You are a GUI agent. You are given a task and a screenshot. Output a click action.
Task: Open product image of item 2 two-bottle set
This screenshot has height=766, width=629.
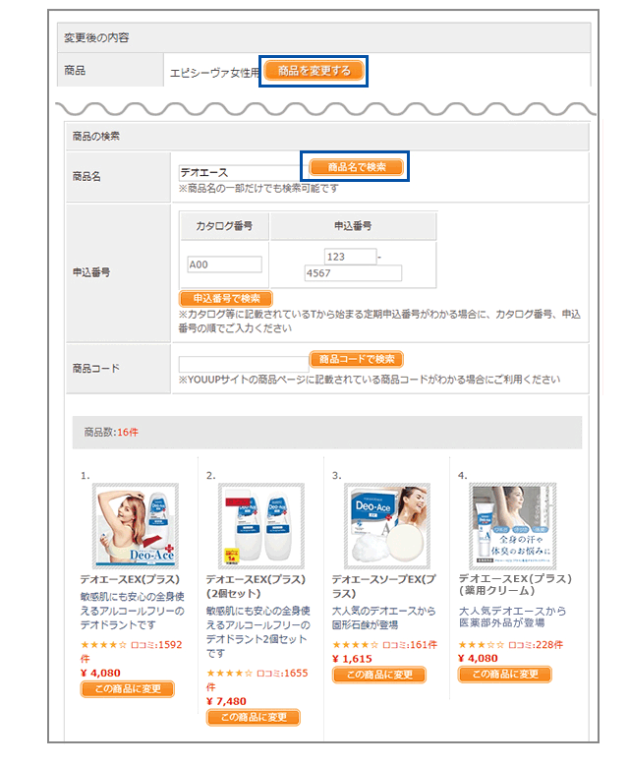(x=260, y=526)
